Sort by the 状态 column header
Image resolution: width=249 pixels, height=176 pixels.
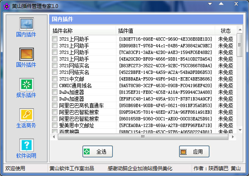pos(225,31)
